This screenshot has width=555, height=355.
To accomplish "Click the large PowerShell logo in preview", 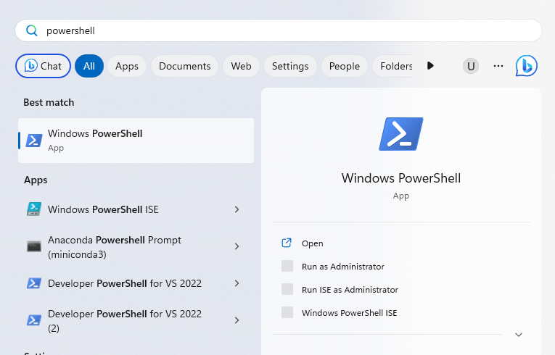I will click(401, 134).
